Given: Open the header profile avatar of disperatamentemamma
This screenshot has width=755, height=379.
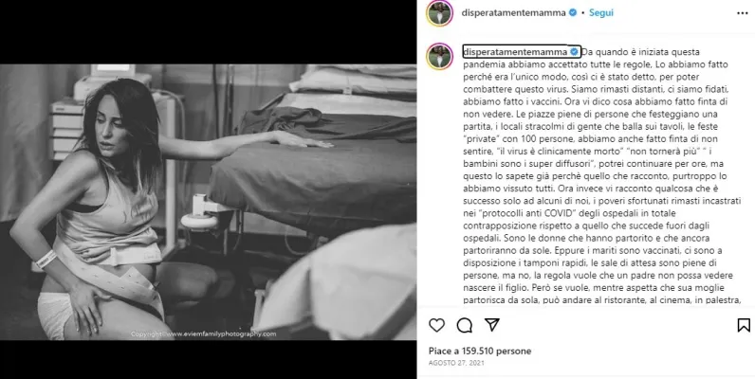Looking at the screenshot, I should pyautogui.click(x=439, y=13).
